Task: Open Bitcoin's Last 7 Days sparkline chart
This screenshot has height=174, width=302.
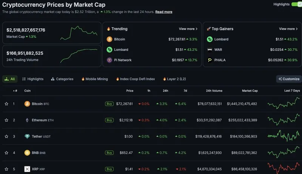Action: [x=284, y=103]
